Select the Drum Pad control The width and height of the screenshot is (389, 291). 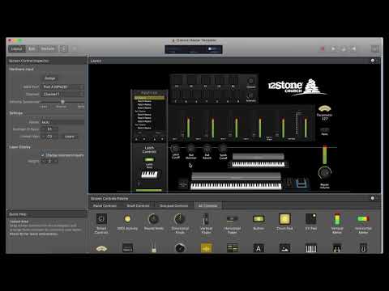[284, 222]
